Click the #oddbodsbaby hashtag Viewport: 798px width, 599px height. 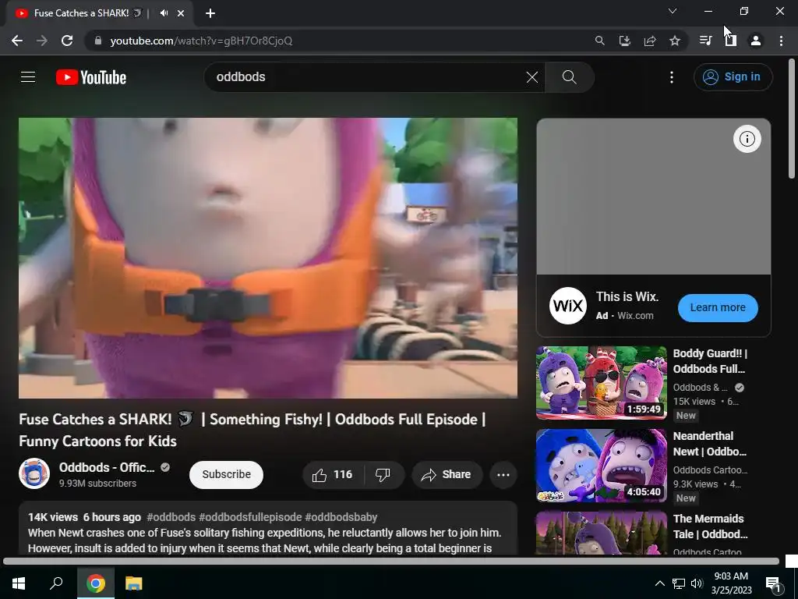(x=341, y=517)
